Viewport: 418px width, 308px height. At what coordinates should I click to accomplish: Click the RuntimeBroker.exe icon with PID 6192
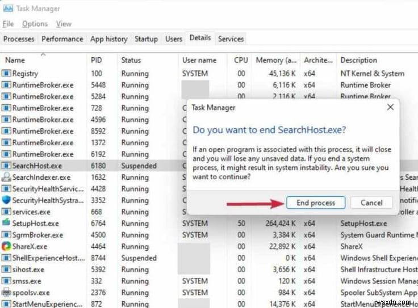[6, 154]
